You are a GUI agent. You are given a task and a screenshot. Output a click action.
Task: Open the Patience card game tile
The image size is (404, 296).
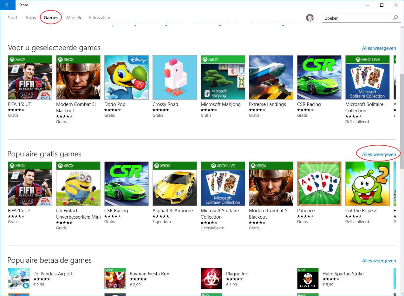[x=319, y=184]
